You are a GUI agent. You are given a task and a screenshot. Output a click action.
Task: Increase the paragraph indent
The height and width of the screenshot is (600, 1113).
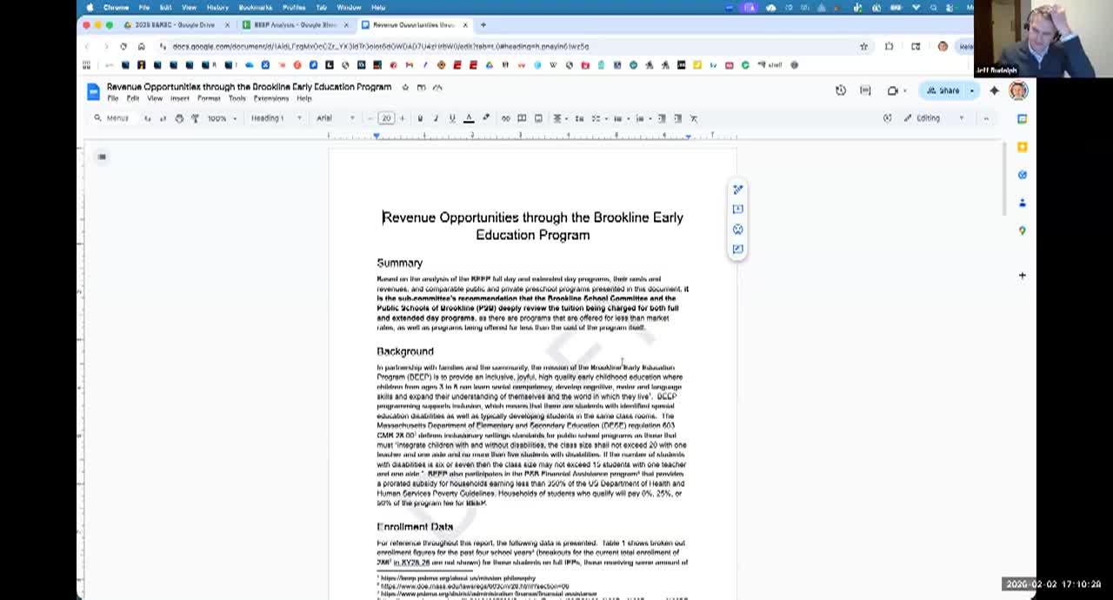[678, 118]
